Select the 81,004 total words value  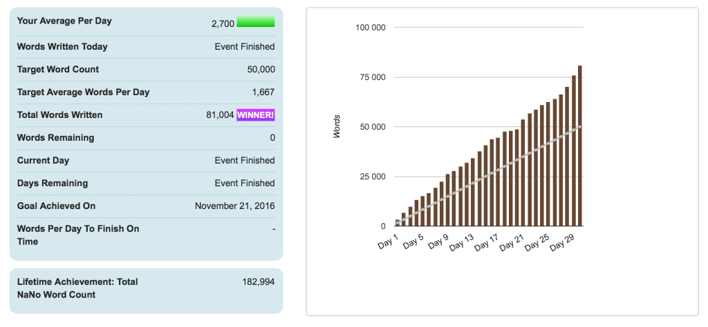click(x=220, y=115)
